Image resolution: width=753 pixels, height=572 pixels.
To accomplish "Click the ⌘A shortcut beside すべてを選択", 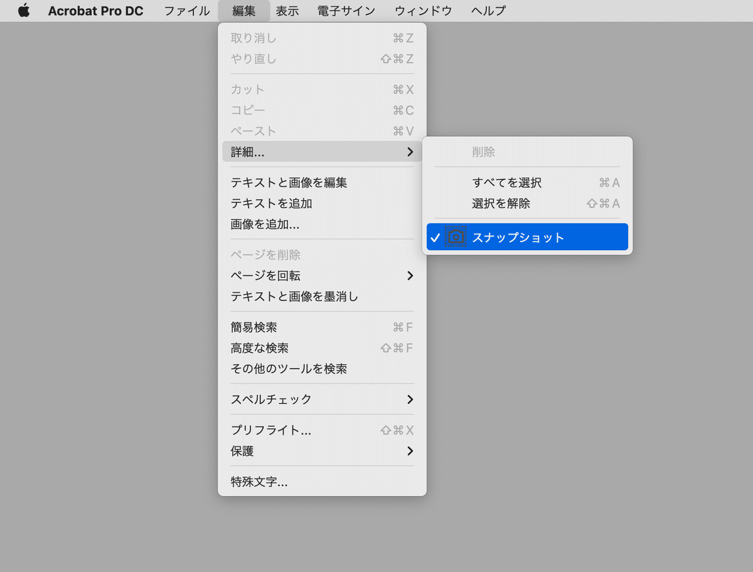I will [x=609, y=183].
